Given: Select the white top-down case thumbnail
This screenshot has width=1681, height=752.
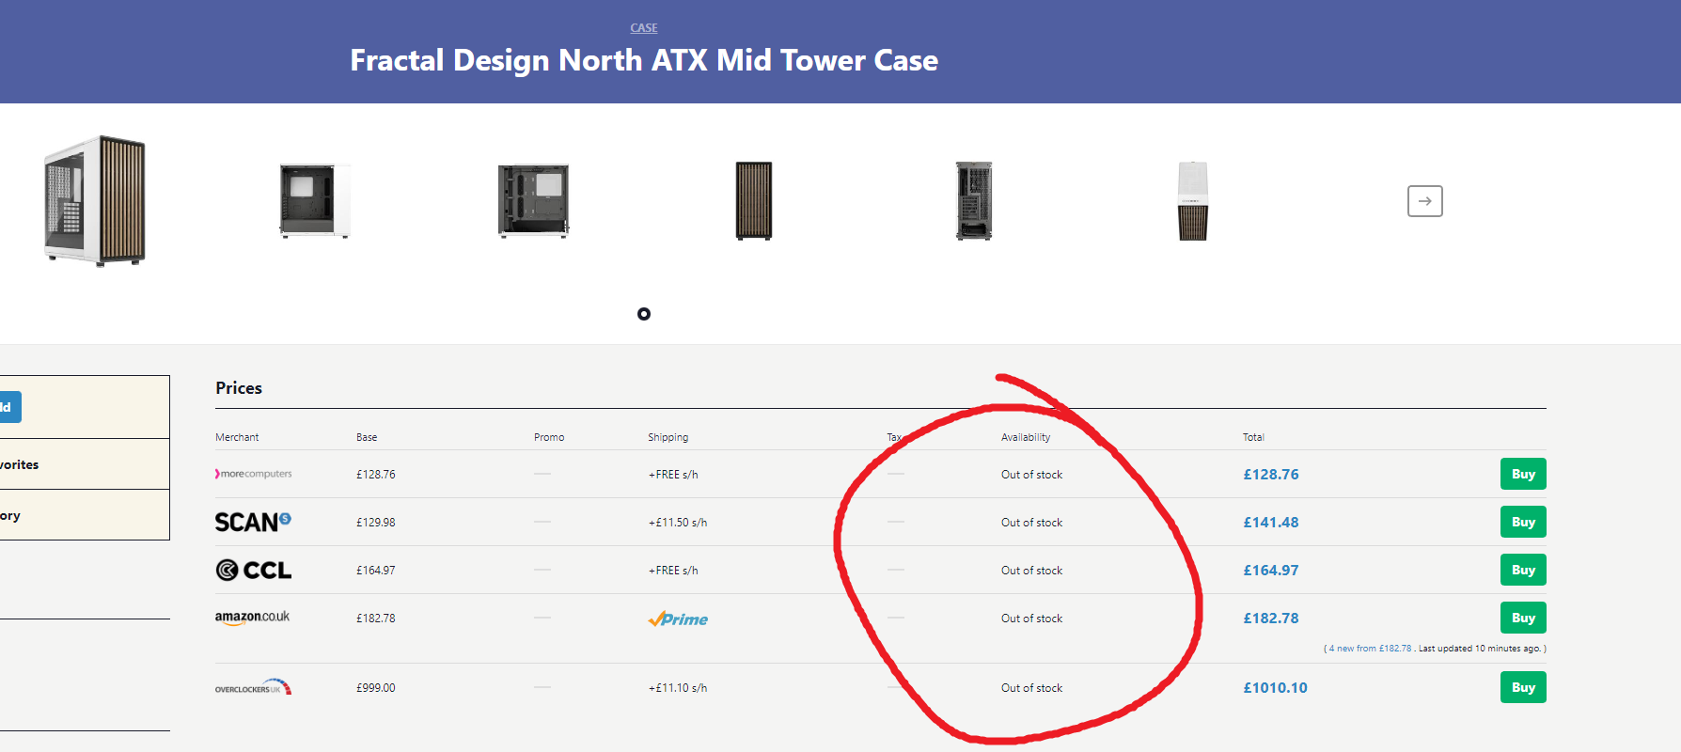Looking at the screenshot, I should 1193,201.
